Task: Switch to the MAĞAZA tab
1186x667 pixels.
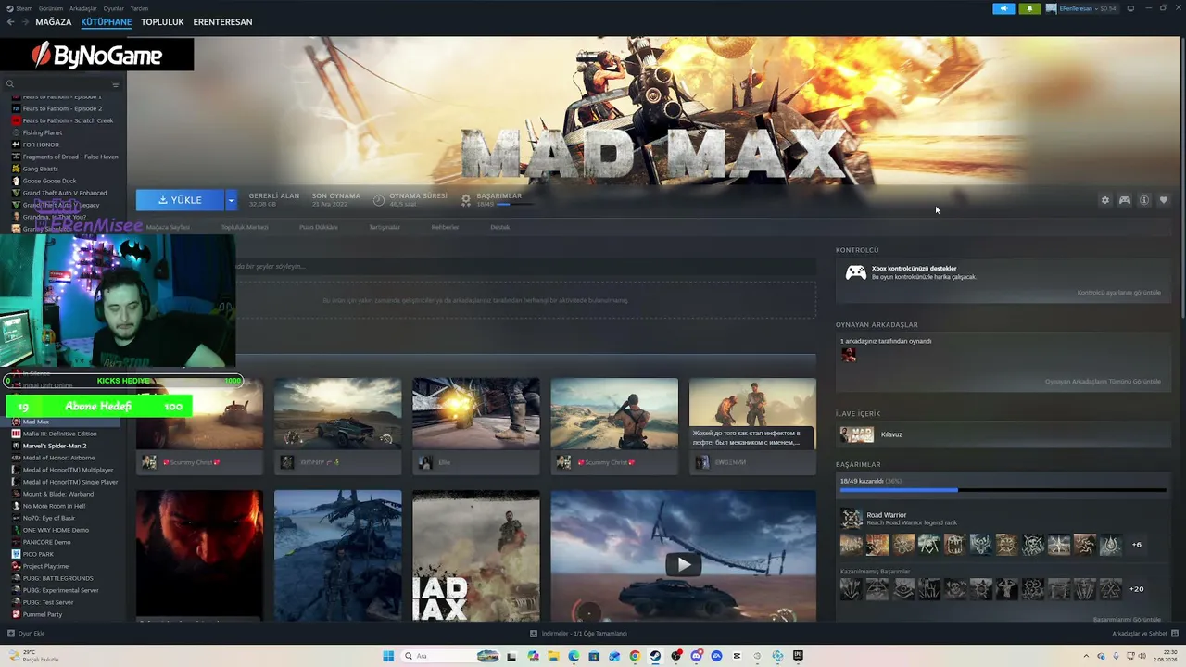Action: (54, 22)
